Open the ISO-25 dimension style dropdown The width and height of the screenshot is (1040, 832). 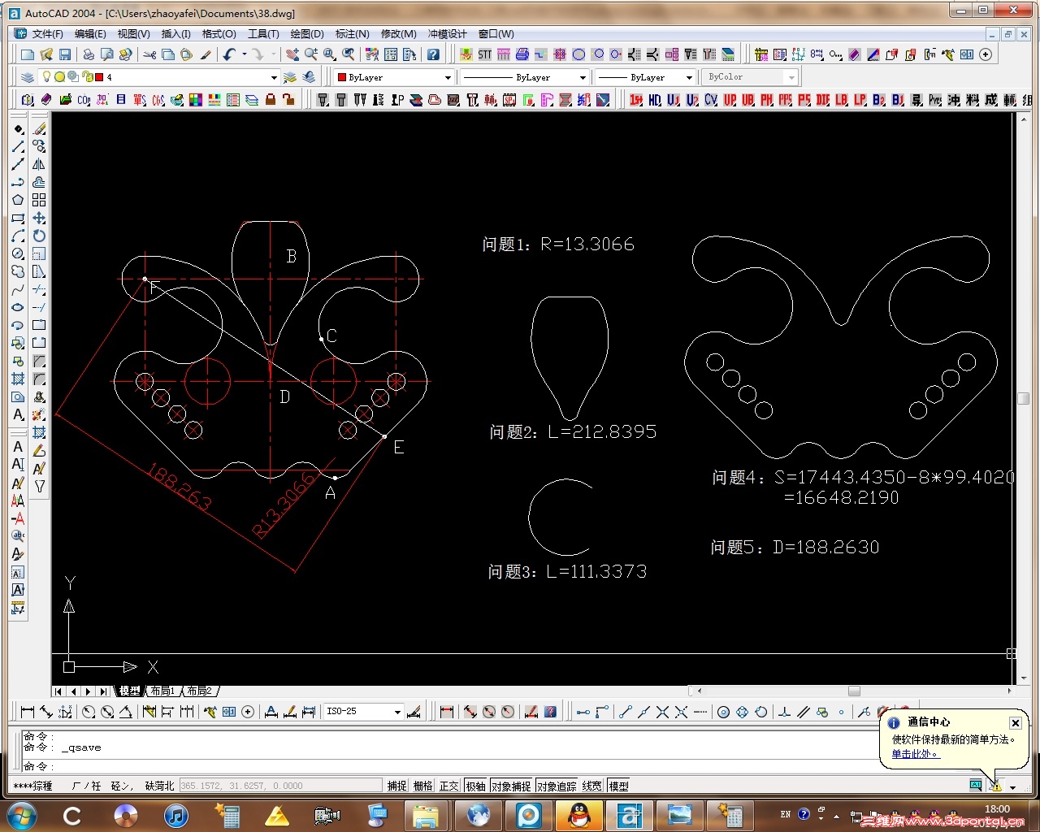(397, 712)
